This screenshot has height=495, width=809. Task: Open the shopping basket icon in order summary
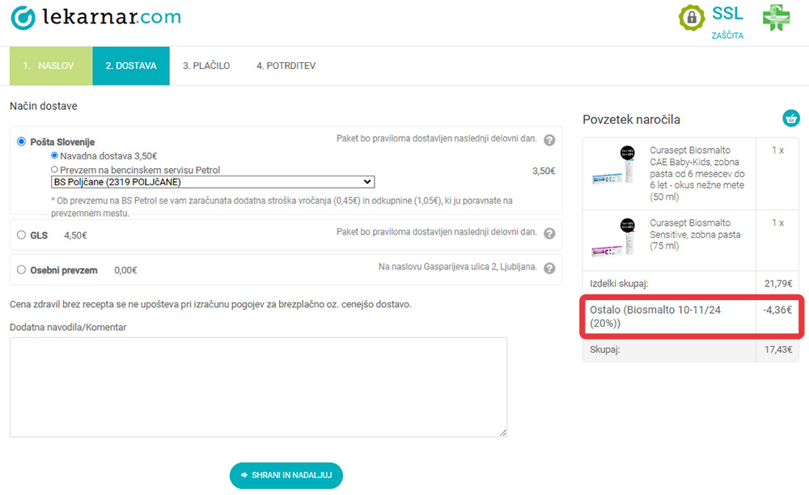click(791, 118)
